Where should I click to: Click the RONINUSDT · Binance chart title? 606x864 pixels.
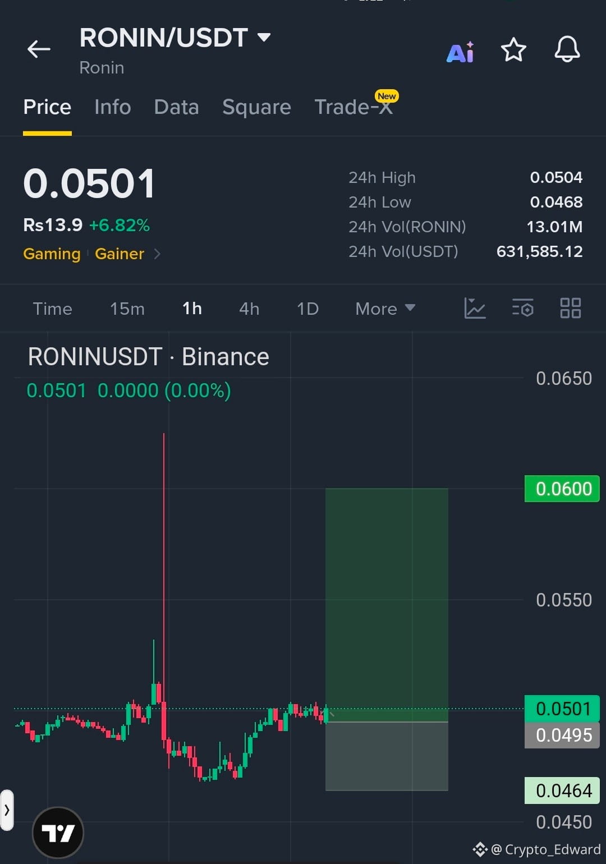(149, 357)
